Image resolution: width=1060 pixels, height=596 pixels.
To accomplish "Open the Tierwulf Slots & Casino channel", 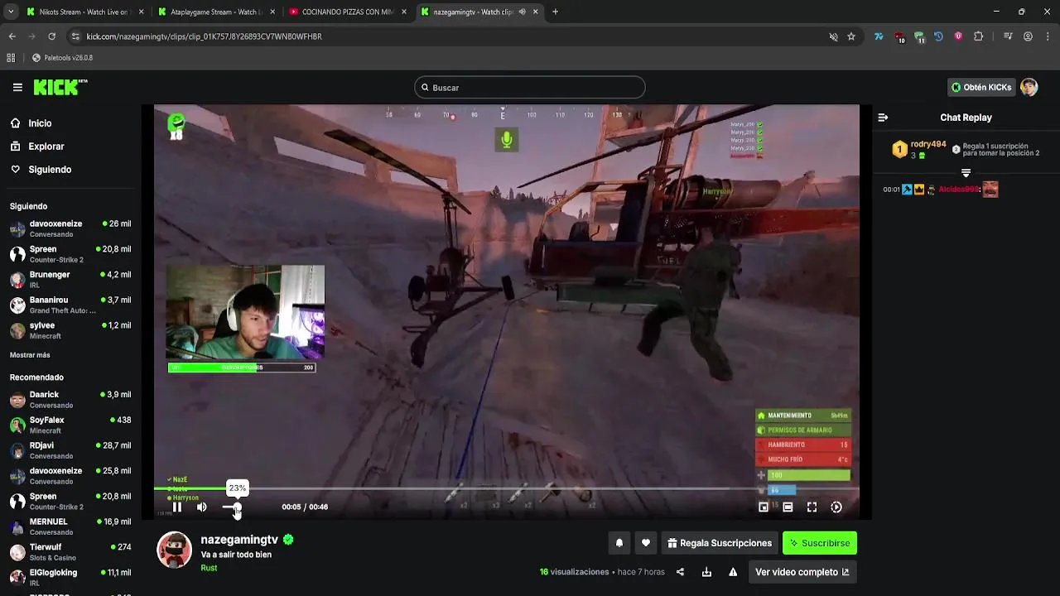I will (70, 552).
